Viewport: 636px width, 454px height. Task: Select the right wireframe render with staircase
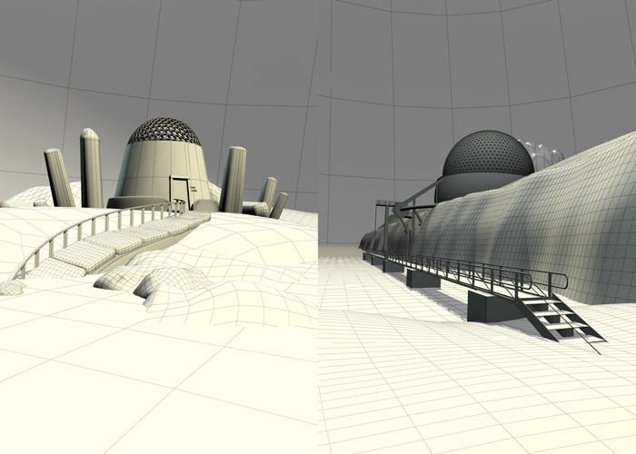(477, 227)
